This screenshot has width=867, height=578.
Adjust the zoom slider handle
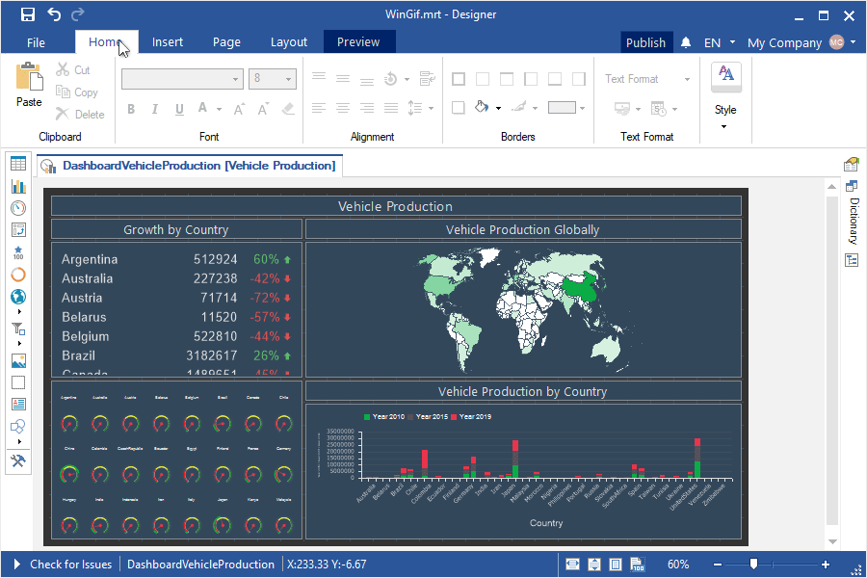(753, 564)
